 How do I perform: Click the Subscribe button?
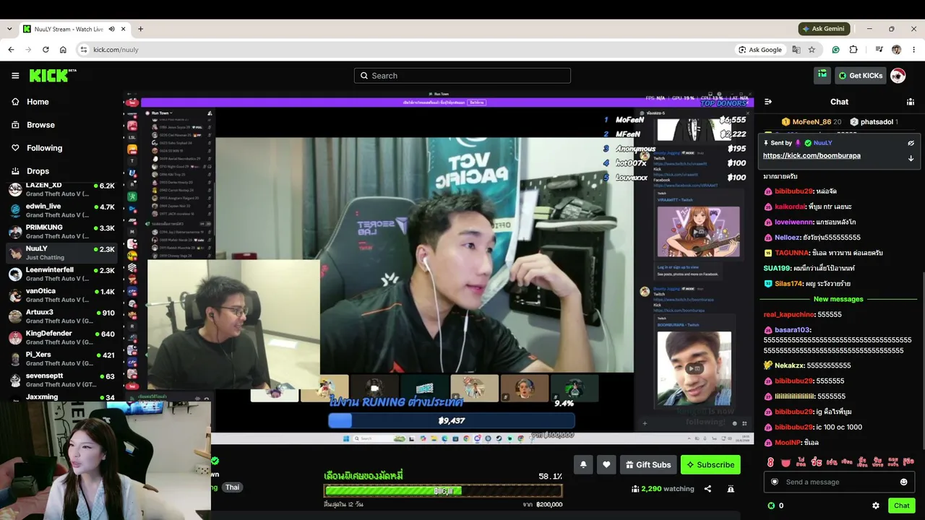(710, 464)
